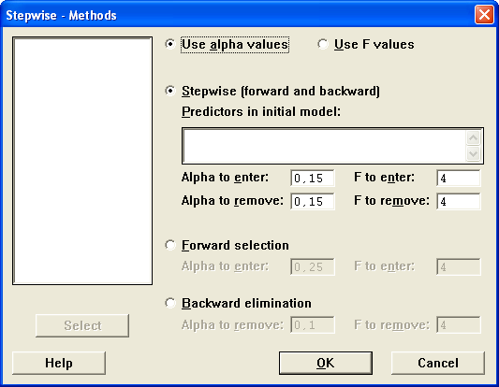Viewport: 499px width, 387px height.
Task: Click the Cancel button
Action: click(438, 363)
